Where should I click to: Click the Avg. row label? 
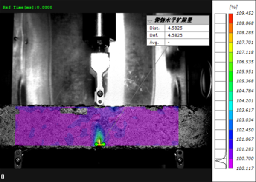tap(152, 42)
